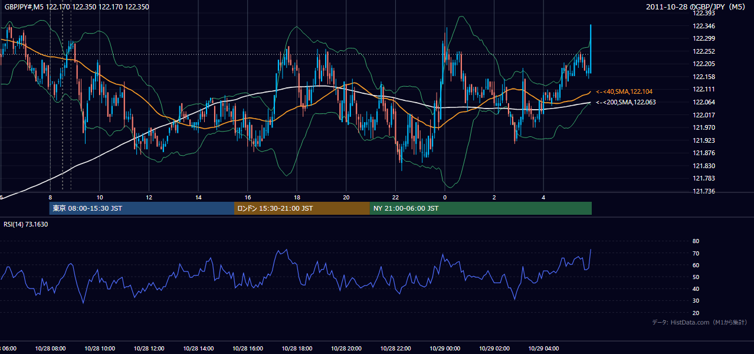Click the price chart hour tick 0
Image resolution: width=754 pixels, height=354 pixels.
coord(445,197)
